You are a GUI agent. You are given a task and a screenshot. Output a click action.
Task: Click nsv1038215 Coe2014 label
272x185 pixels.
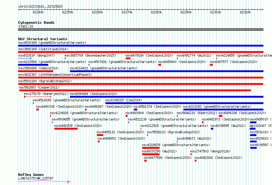click(x=123, y=100)
